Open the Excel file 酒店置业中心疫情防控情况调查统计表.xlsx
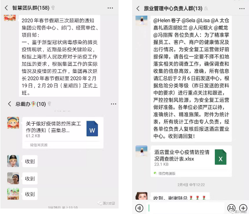The height and width of the screenshot is (214, 249). 191,161
